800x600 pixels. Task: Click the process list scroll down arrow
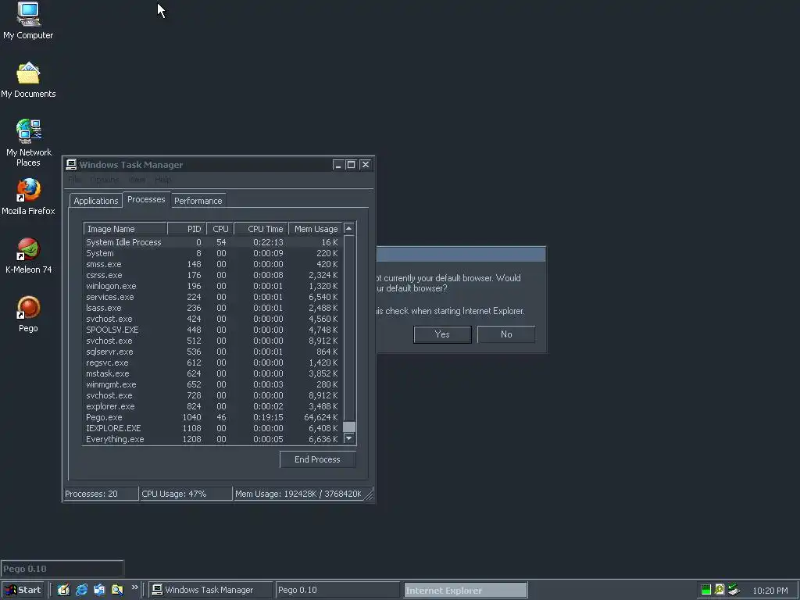349,438
